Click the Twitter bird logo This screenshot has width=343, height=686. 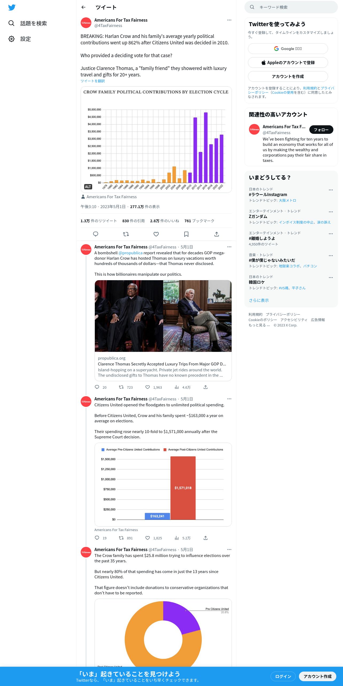[x=12, y=7]
